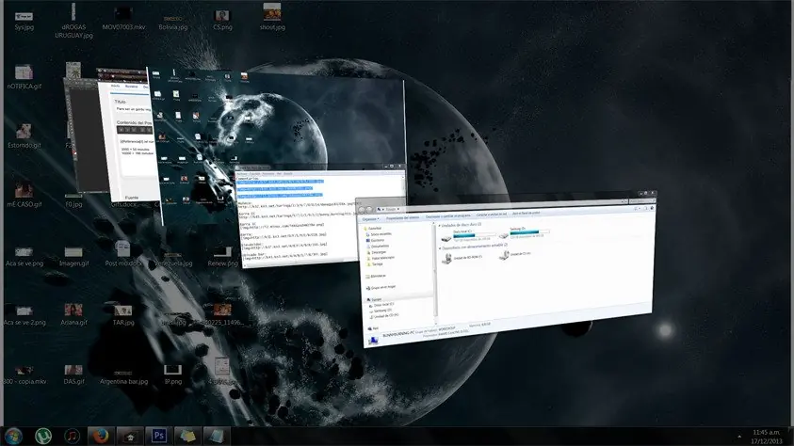This screenshot has width=794, height=446.
Task: Click the Explorer navigation pane scrollbar
Action: tap(435, 273)
